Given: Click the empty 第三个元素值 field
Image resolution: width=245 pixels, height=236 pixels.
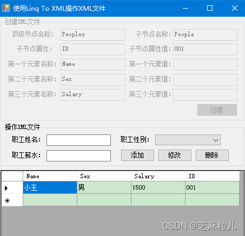Looking at the screenshot, I should (x=205, y=95).
